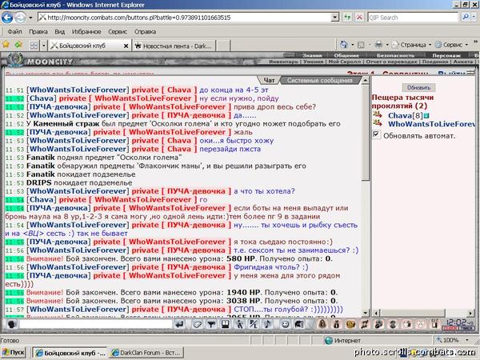Open the Персонаж game menu
The width and height of the screenshot is (480, 360).
(x=446, y=55)
